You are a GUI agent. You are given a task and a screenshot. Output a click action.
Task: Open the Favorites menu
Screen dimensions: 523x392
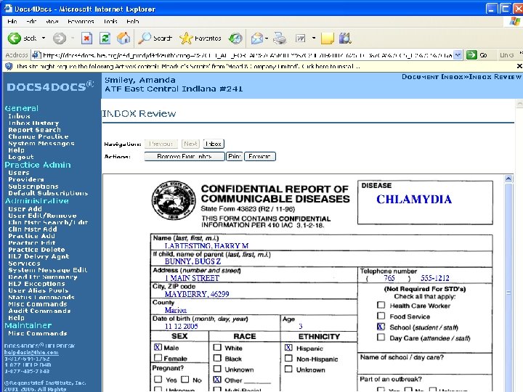point(81,21)
